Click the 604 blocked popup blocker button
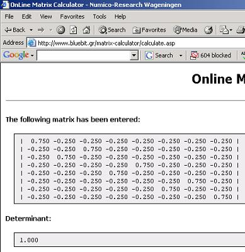245x252 pixels. tap(210, 55)
